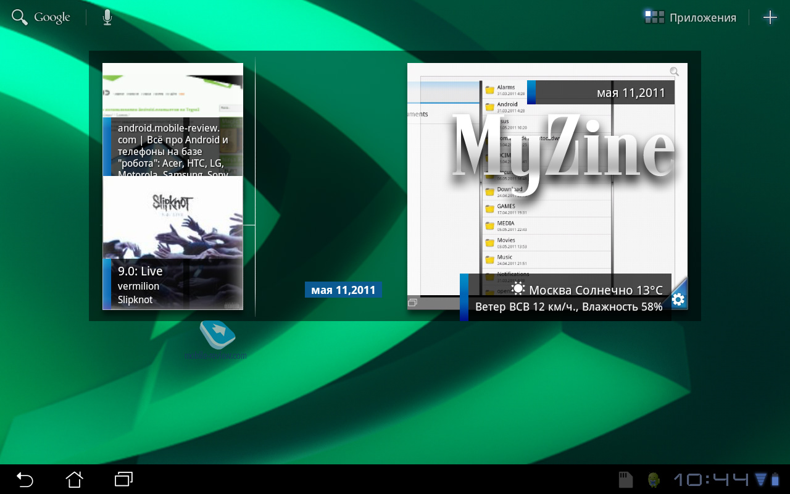
Task: Open the android.mobile-review.com bookmark caption
Action: point(173,146)
